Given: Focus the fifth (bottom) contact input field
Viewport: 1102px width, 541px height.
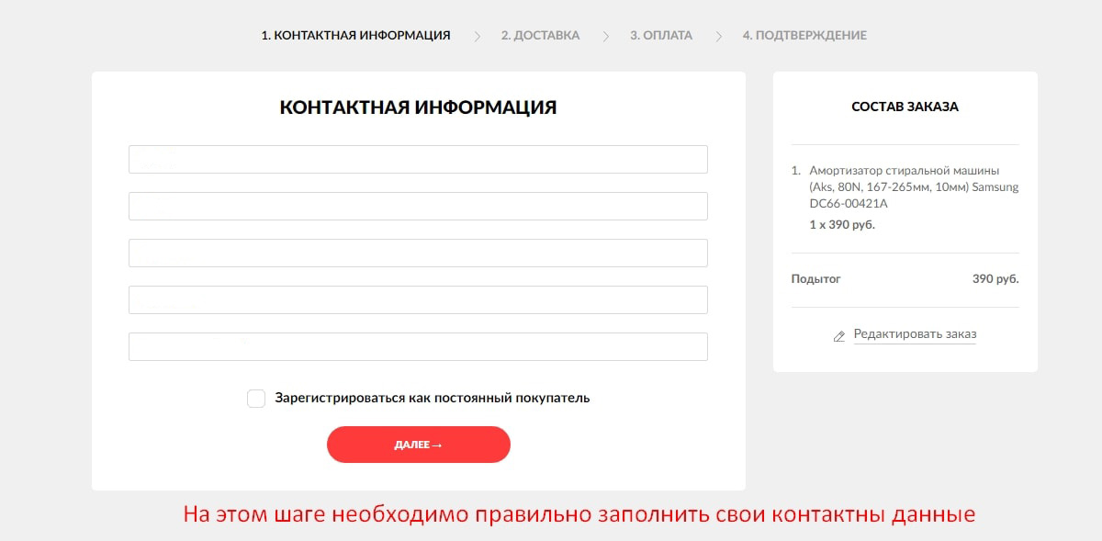Looking at the screenshot, I should 418,346.
